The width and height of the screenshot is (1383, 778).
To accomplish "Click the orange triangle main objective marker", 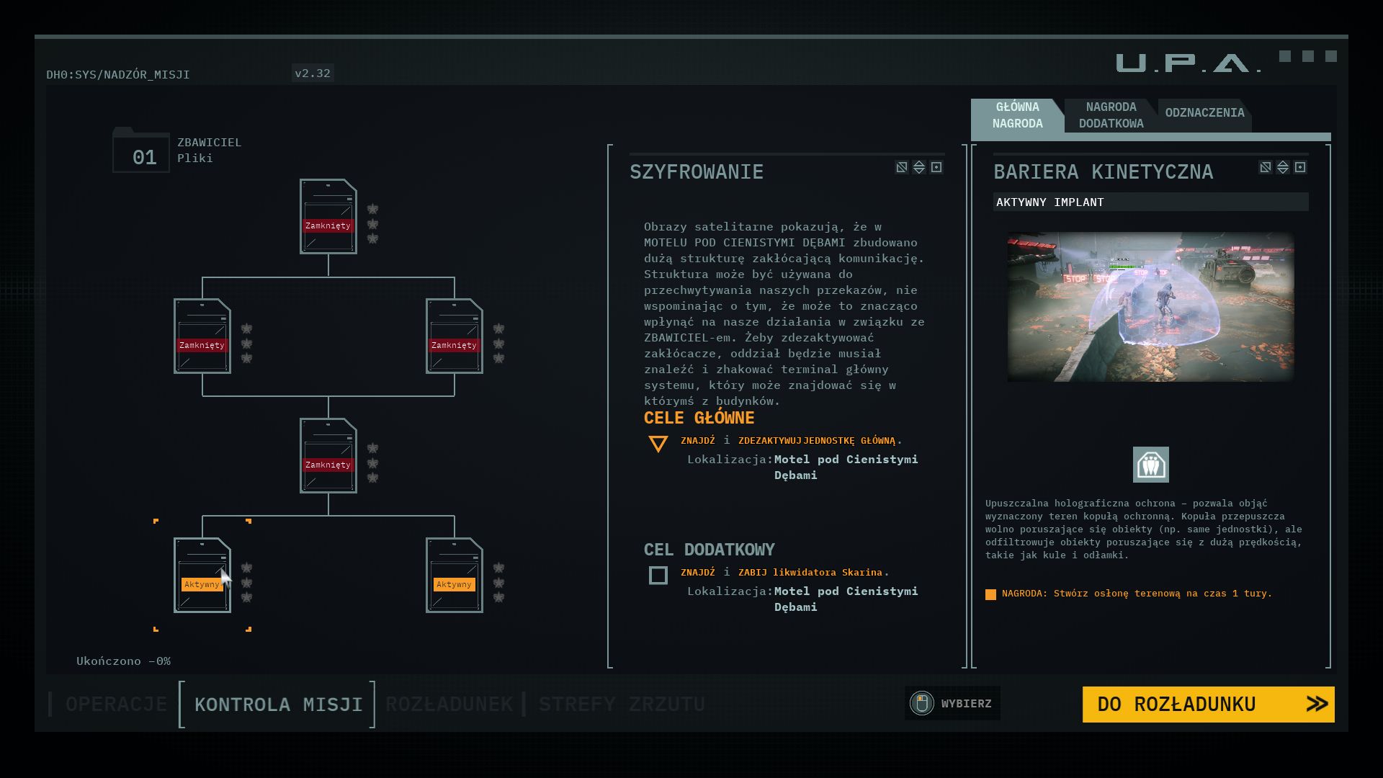I will (658, 443).
